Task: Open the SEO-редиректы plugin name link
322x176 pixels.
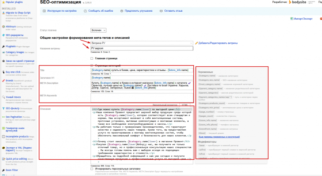Action: pos(15,35)
